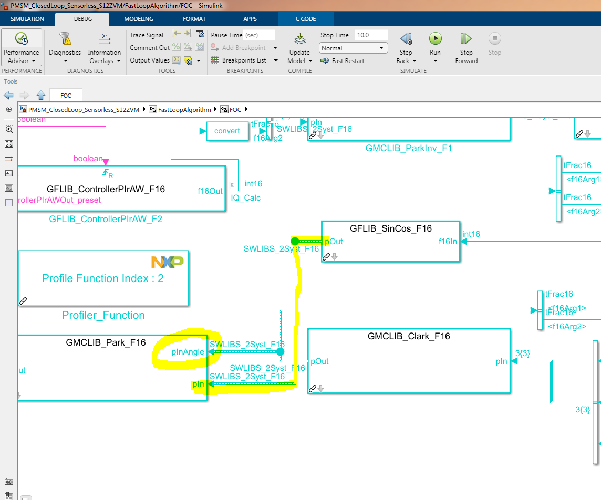Open the C CODE tab
This screenshot has height=500, width=601.
pyautogui.click(x=306, y=18)
